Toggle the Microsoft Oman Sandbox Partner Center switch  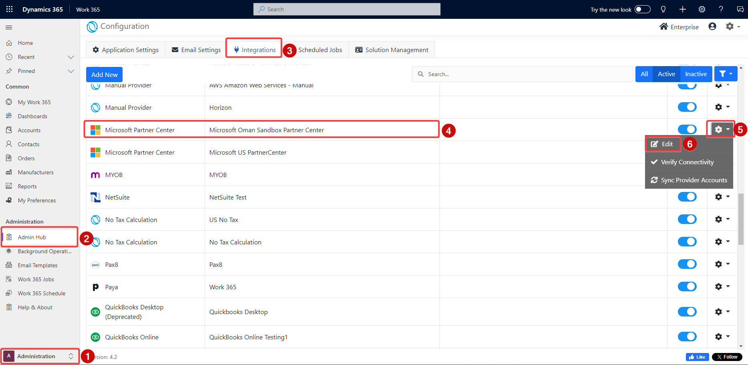click(x=687, y=129)
